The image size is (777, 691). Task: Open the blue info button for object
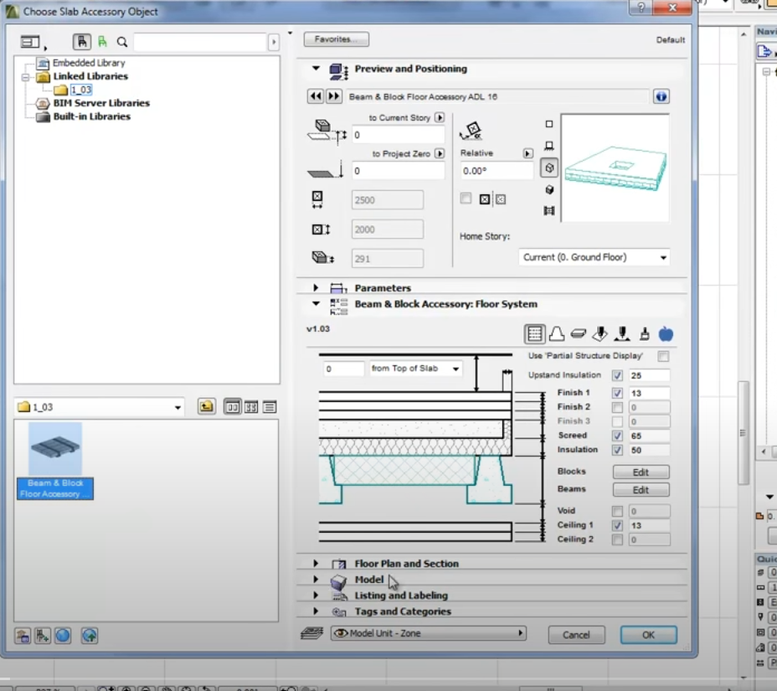tap(661, 96)
